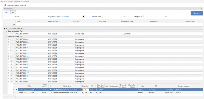Expand row fCOUNT-00009
This screenshot has height=99, width=204.
(9, 34)
